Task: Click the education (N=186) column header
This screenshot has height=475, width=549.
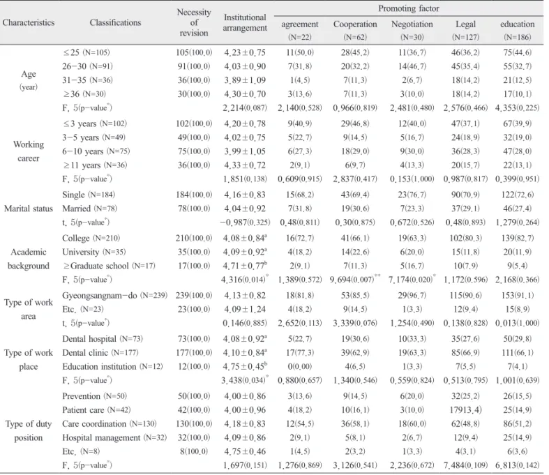Action: click(x=517, y=31)
